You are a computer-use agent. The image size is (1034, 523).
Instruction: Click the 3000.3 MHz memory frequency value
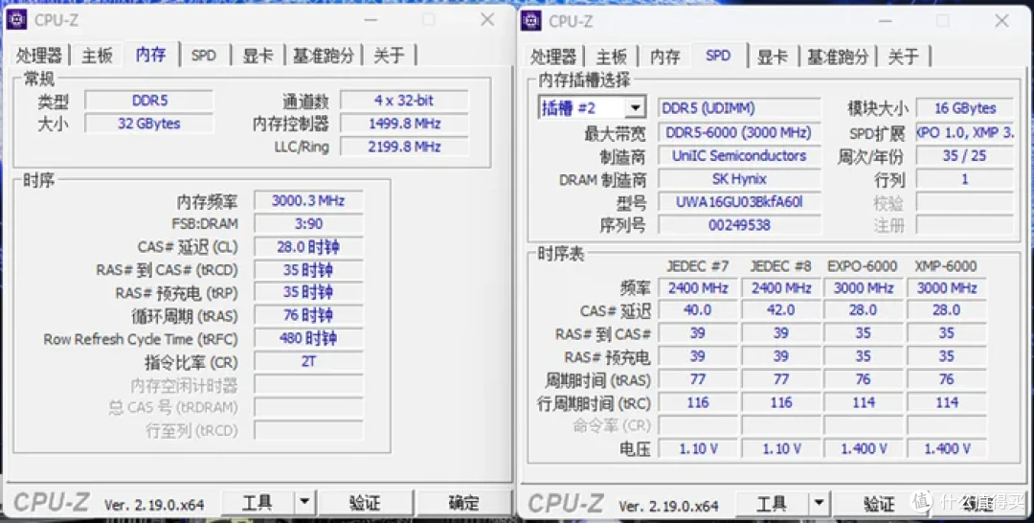308,200
